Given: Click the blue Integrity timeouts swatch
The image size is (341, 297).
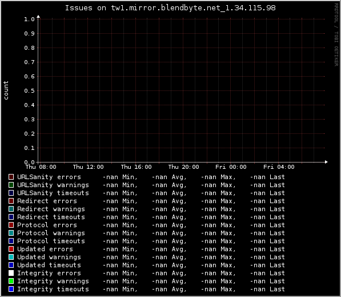Looking at the screenshot, I should pos(11,289).
